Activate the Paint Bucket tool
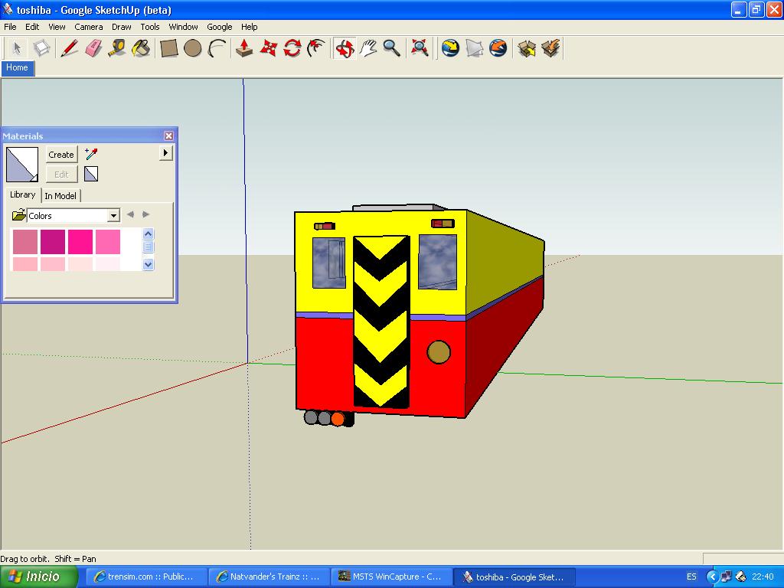Viewport: 784px width, 588px height. pyautogui.click(x=141, y=48)
